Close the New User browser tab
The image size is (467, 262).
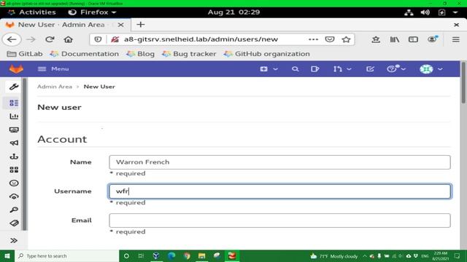click(120, 25)
